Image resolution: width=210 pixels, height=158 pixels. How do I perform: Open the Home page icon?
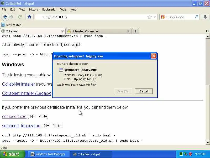coord(29,17)
